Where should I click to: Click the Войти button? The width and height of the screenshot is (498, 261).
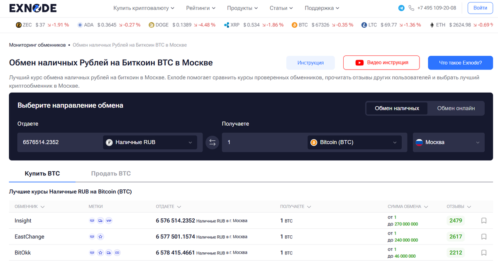click(480, 8)
